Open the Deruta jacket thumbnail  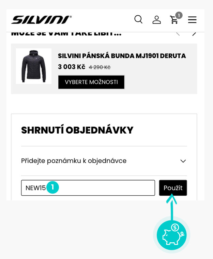click(x=33, y=66)
